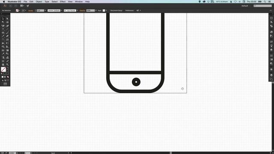Open the Effect menu
Screen dimensions: 274x154
click(x=63, y=2)
